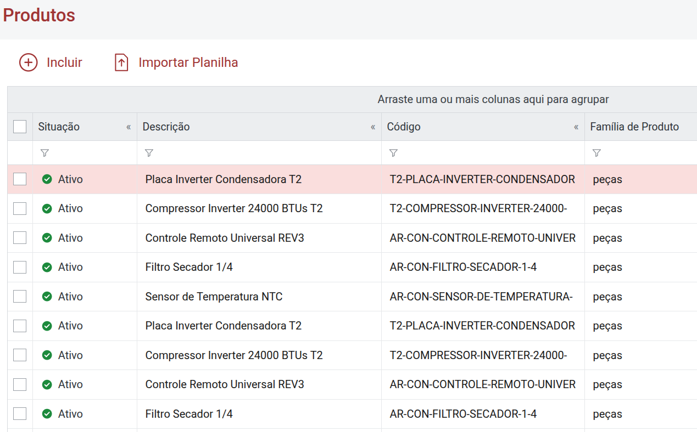
Task: Sort by the Família de Produto header
Action: 634,127
